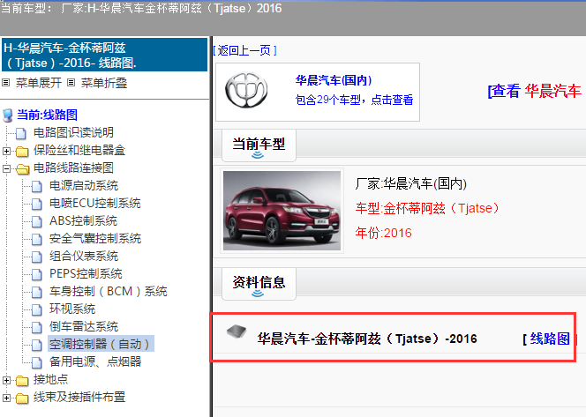The height and width of the screenshot is (417, 586).
Task: Open 车身控制（BCM）系统 diagram entry
Action: 108,291
